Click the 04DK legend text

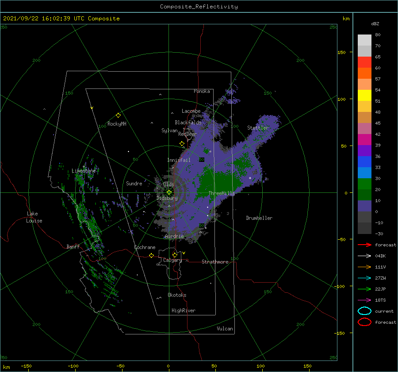[380, 256]
